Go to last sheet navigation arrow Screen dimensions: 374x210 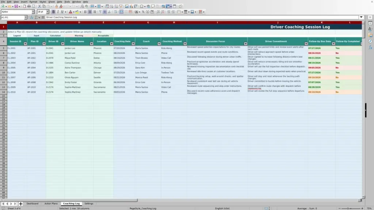point(15,203)
